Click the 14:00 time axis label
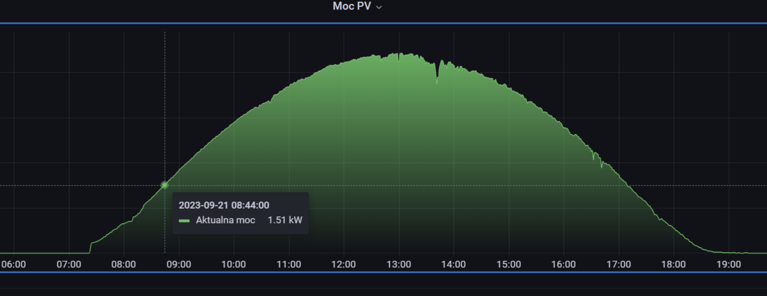The height and width of the screenshot is (296, 767). 454,264
